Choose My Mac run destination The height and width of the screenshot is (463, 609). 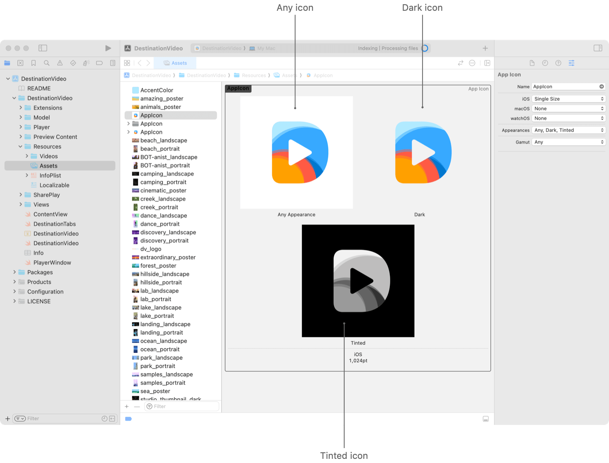(262, 48)
